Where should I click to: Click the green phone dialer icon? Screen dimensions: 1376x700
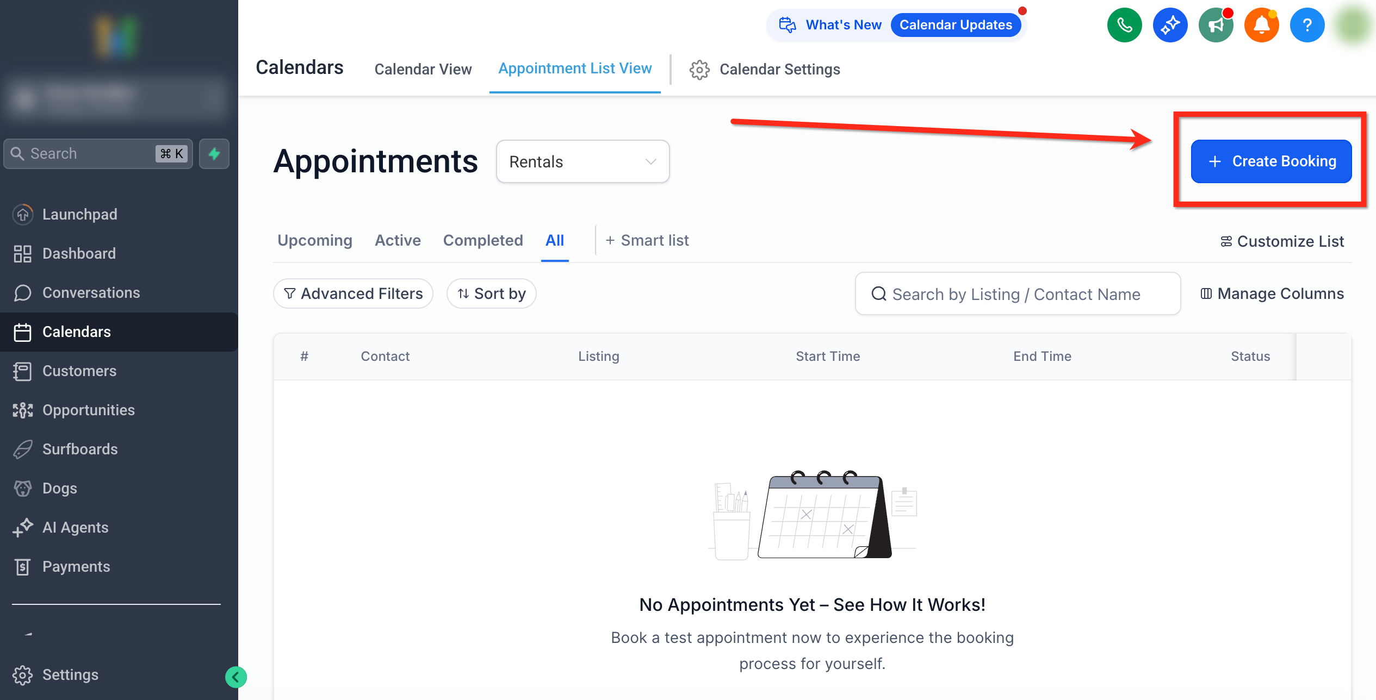tap(1124, 25)
